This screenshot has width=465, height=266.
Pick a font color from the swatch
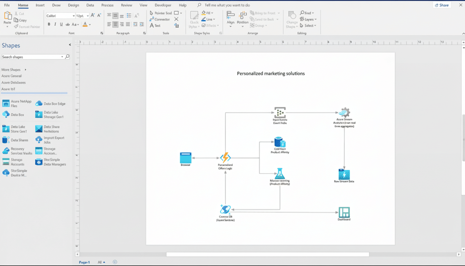[x=85, y=24]
